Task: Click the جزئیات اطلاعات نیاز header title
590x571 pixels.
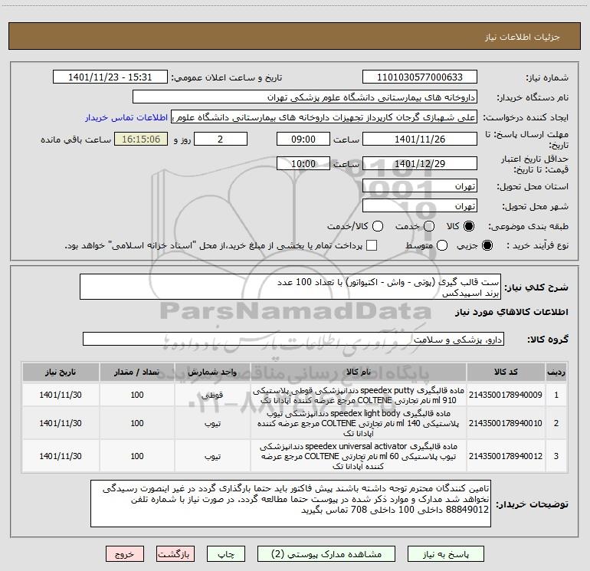Action: pos(522,37)
